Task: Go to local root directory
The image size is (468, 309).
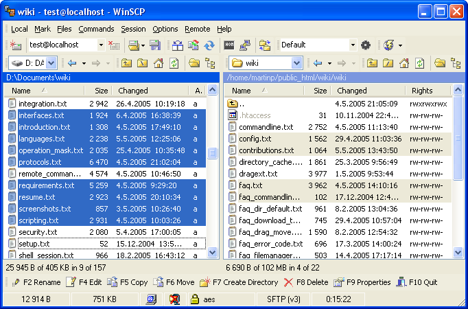Action: (x=142, y=63)
